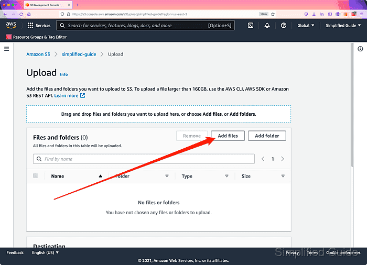Click page number 1 in pagination
This screenshot has width=367, height=265.
click(273, 159)
